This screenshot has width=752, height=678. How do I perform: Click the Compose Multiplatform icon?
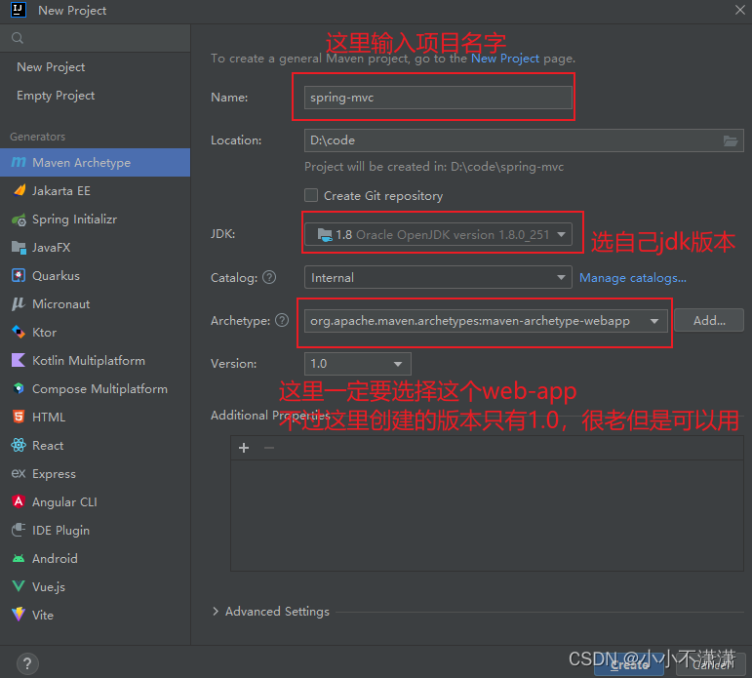point(19,388)
